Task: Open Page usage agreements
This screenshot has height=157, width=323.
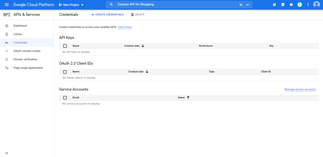Action: pos(28,68)
